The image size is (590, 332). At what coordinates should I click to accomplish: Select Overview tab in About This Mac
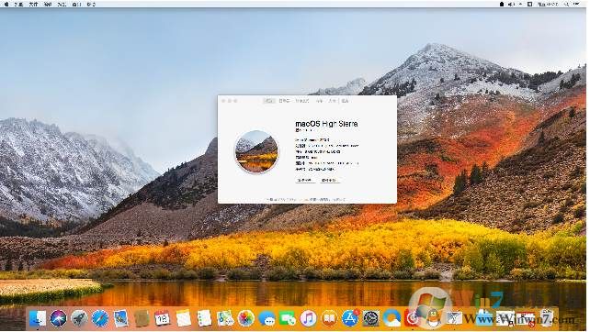click(x=268, y=101)
